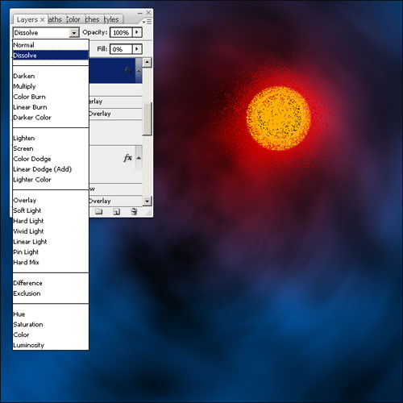Collapse effects arrow on the lower layer
403x403 pixels.
pos(139,158)
